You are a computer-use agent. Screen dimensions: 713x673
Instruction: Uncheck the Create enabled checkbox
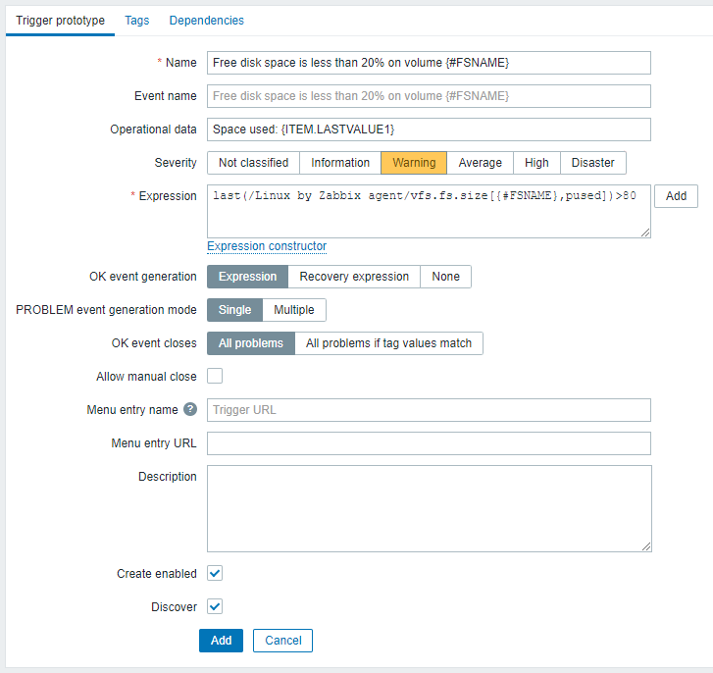click(x=215, y=573)
